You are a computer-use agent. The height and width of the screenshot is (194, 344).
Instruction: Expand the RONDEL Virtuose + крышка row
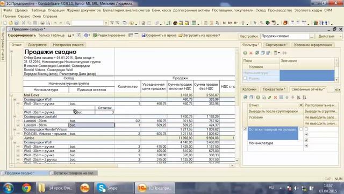18,134
